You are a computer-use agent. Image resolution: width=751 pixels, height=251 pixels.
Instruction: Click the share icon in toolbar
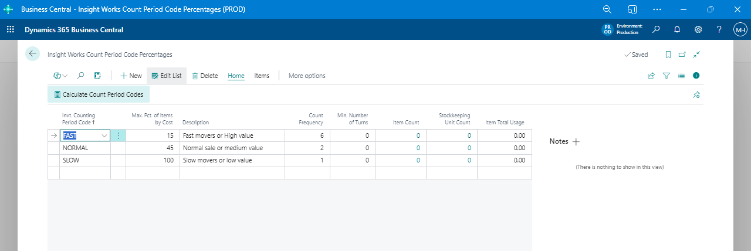coord(651,76)
